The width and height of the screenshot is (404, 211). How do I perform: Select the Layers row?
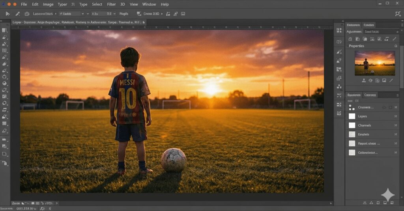[x=372, y=116]
